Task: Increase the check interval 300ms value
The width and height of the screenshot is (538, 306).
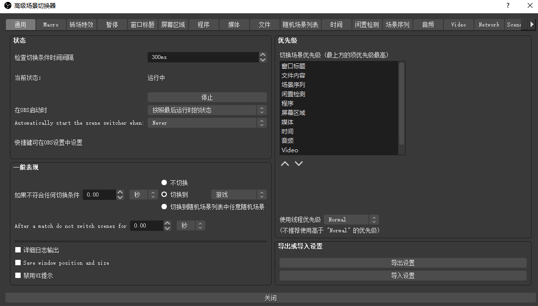Action: [262, 55]
